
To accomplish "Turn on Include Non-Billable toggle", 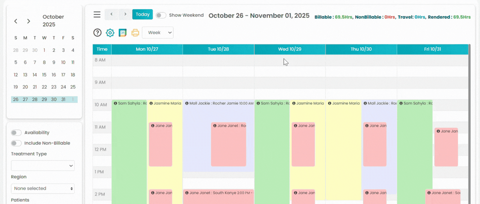I will click(x=16, y=143).
